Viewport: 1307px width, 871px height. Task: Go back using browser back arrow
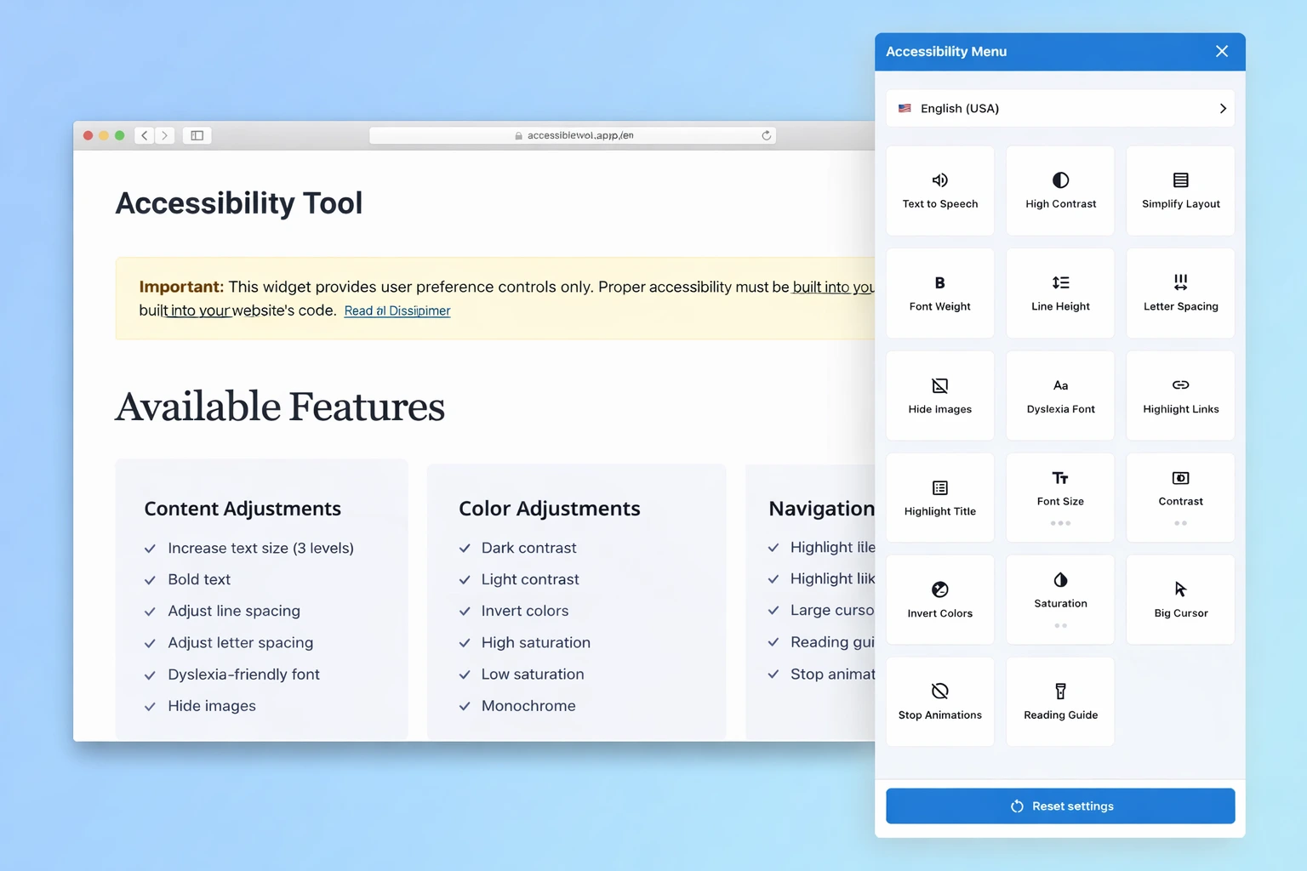[x=145, y=135]
